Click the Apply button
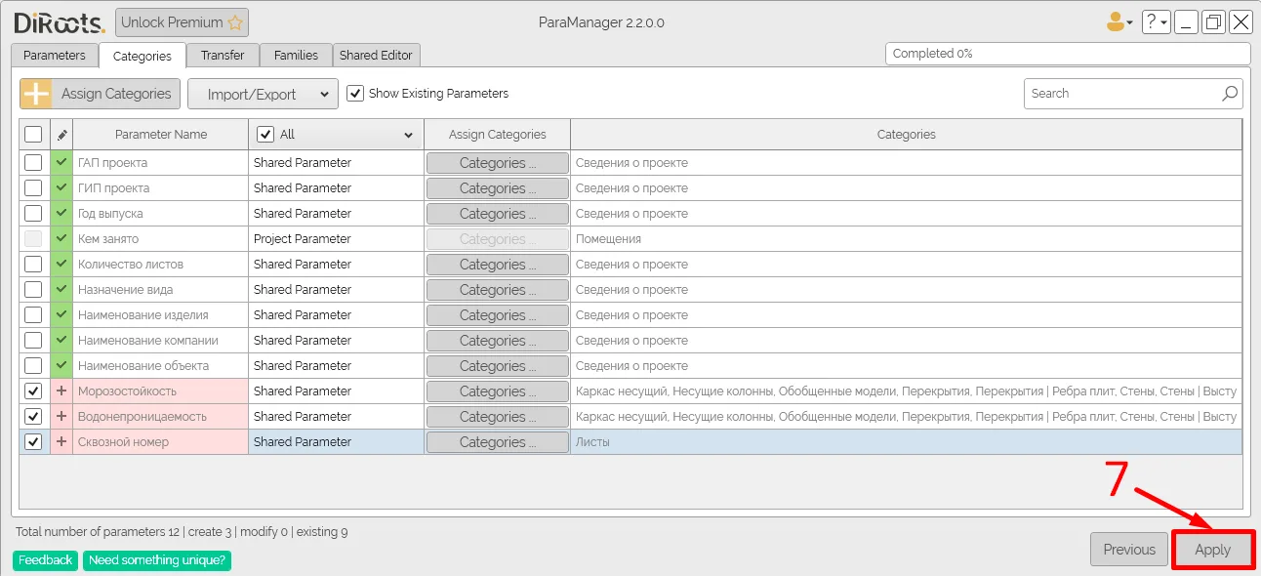Viewport: 1261px width, 576px height. point(1212,550)
